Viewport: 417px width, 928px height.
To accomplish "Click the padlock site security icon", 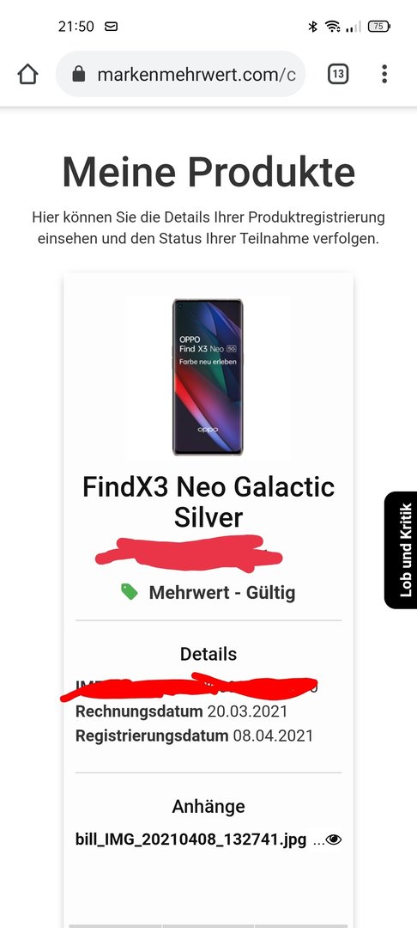I will [x=79, y=74].
